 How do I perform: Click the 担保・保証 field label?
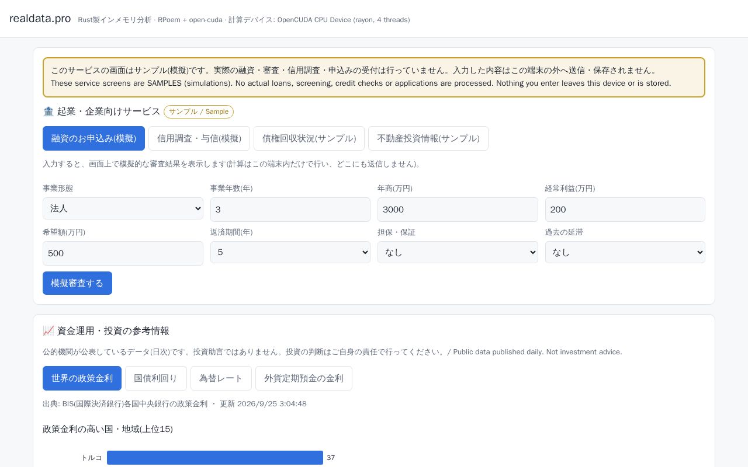pos(396,232)
